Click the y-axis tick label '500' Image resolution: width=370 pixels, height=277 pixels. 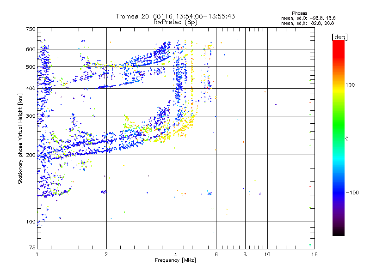pyautogui.click(x=31, y=67)
